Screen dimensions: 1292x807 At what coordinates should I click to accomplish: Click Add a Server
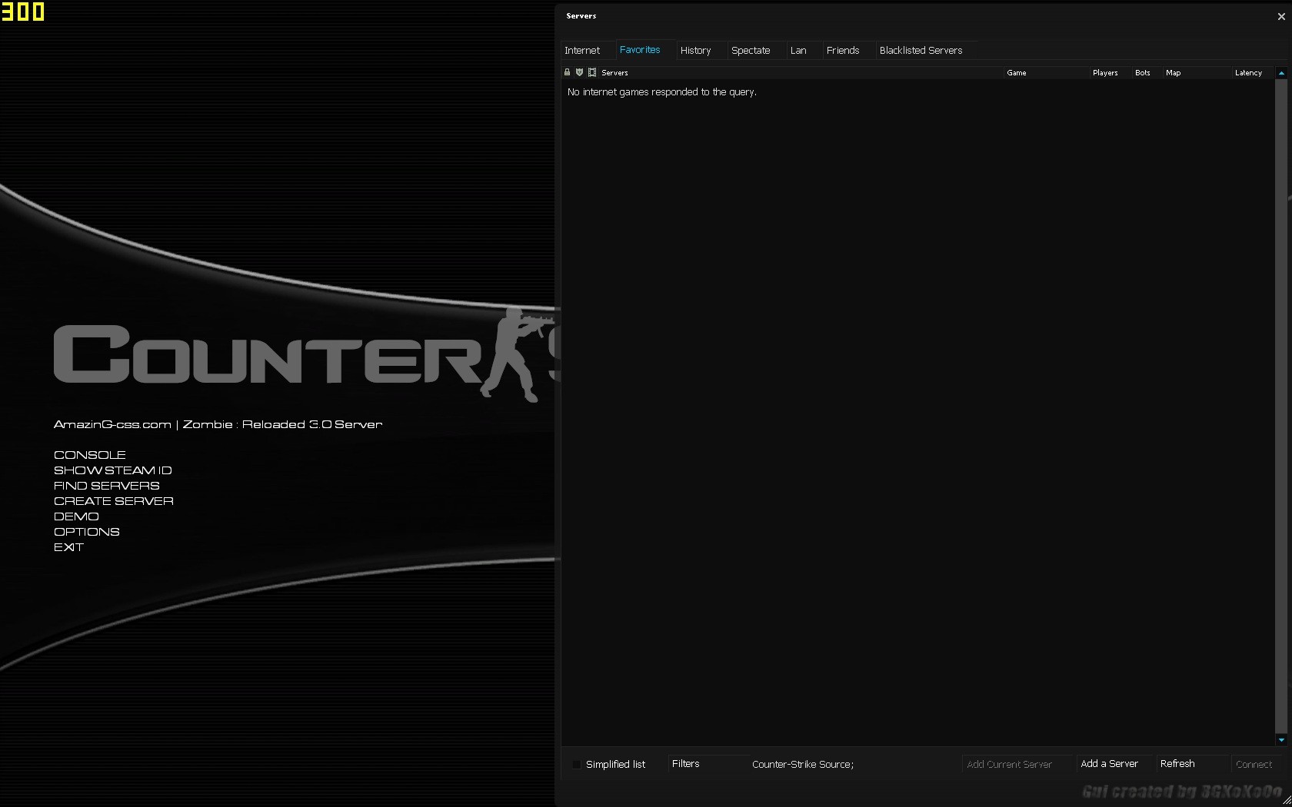(x=1109, y=763)
